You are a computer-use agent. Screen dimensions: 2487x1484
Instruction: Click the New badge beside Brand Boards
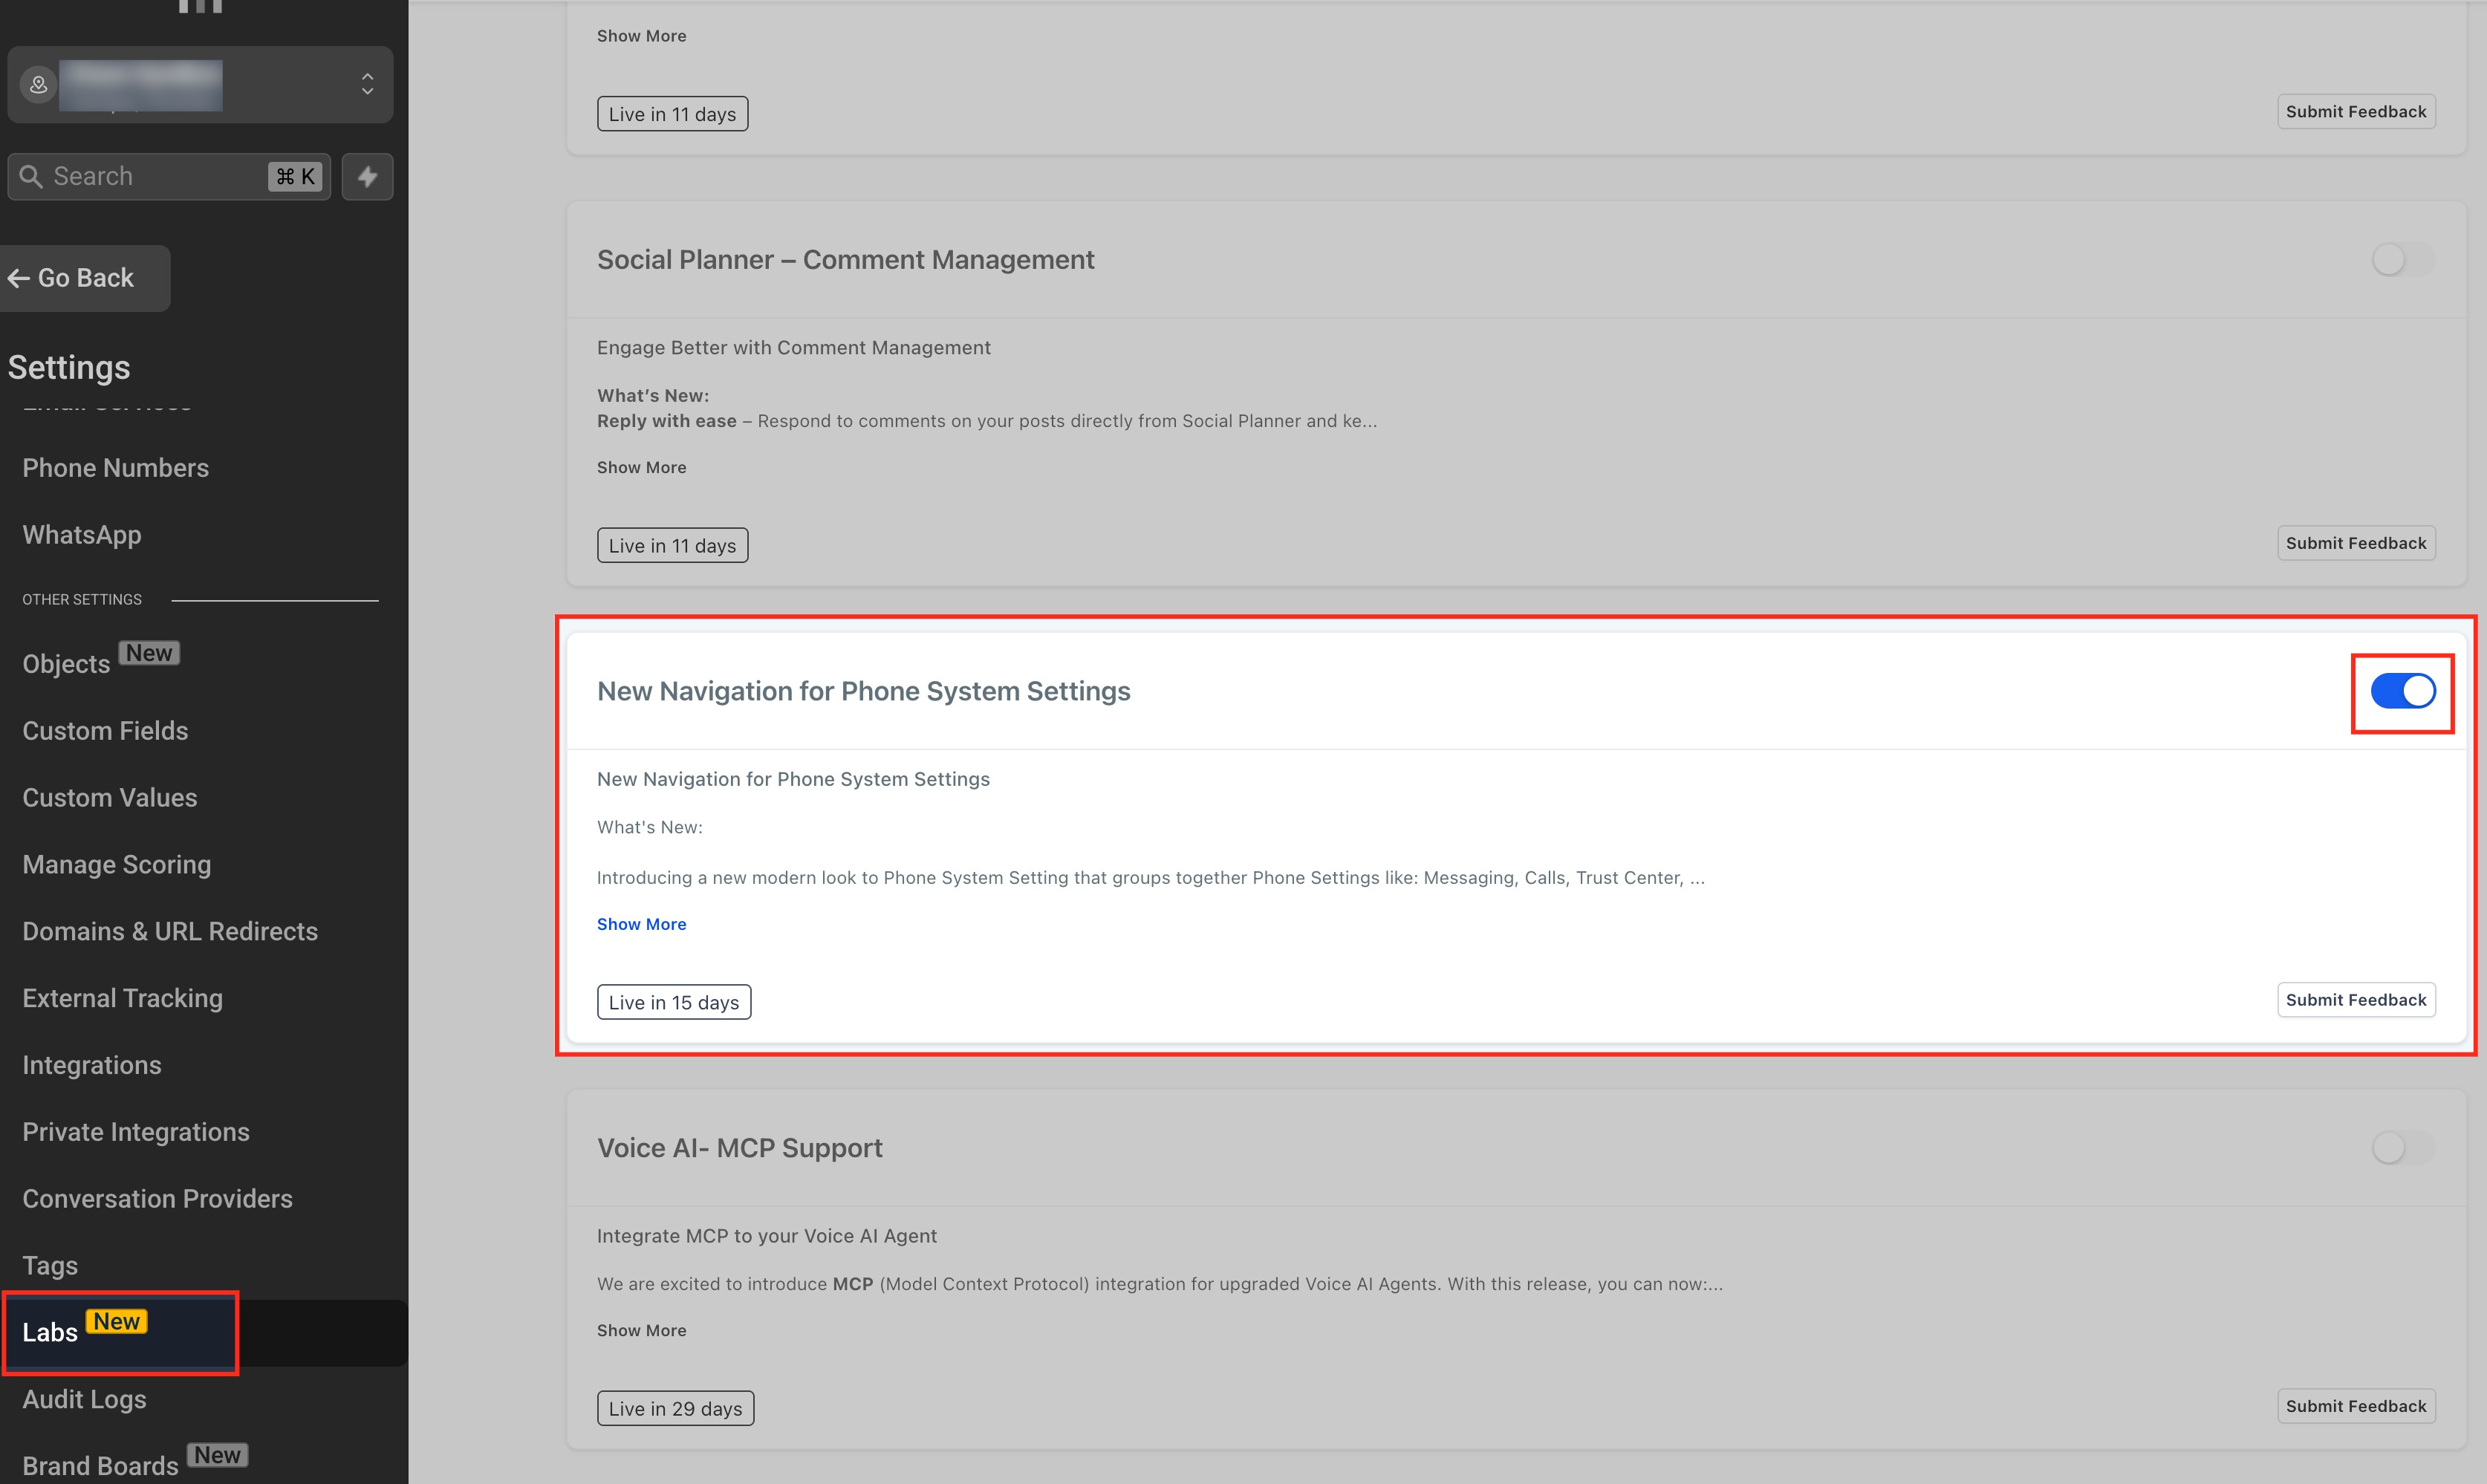217,1455
